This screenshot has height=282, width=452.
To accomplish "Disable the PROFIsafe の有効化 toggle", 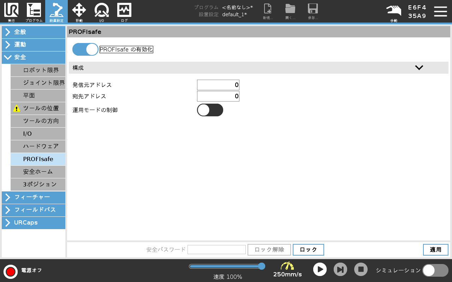I will [85, 49].
